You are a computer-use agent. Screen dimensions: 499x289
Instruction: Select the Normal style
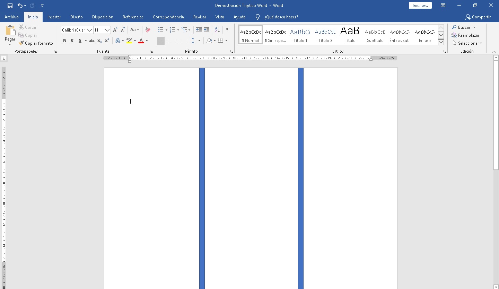point(251,35)
